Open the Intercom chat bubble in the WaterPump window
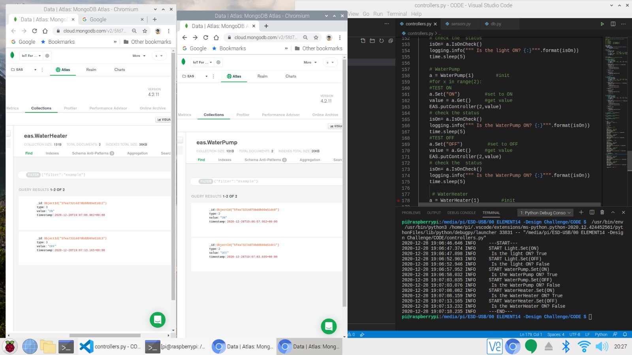Screen dimensions: 632x355 [329, 326]
